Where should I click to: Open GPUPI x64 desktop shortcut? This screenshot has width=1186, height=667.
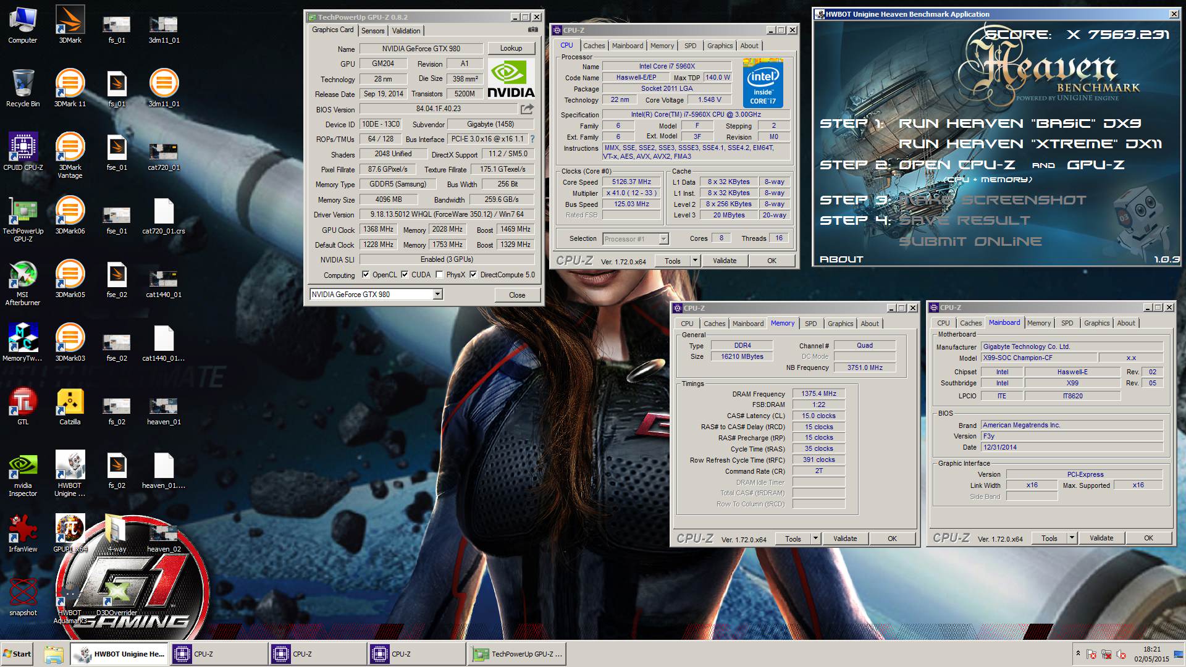(70, 534)
